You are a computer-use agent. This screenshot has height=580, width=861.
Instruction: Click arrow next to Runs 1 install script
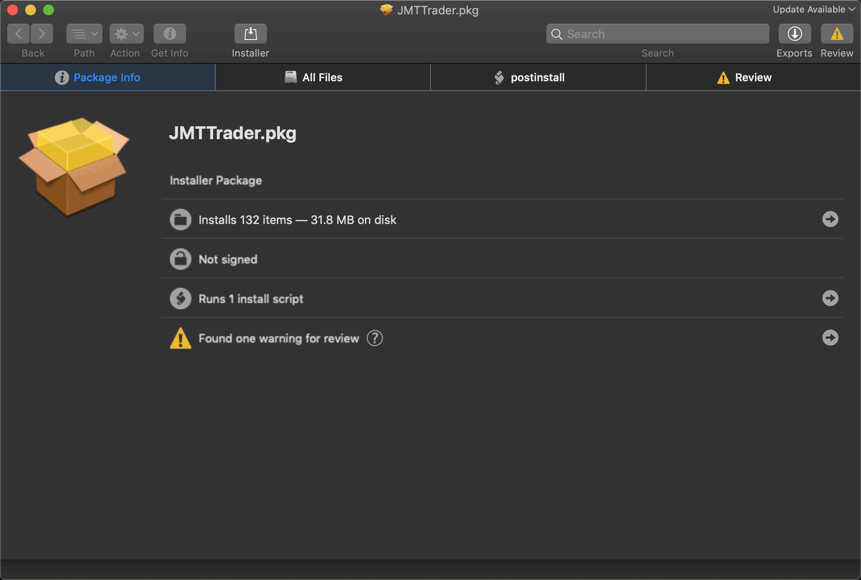pyautogui.click(x=830, y=298)
